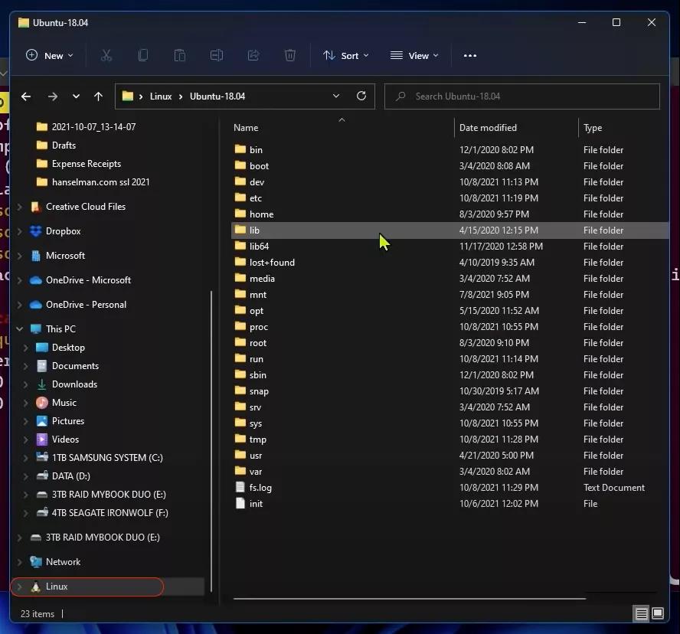
Task: Click the Music icon under This PC
Action: pyautogui.click(x=41, y=403)
